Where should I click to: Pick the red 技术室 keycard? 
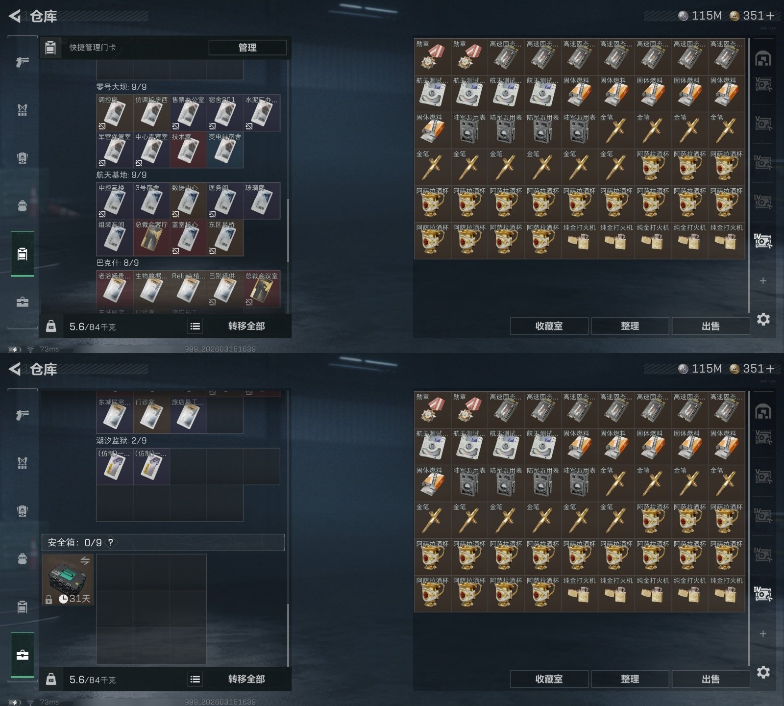(x=188, y=150)
